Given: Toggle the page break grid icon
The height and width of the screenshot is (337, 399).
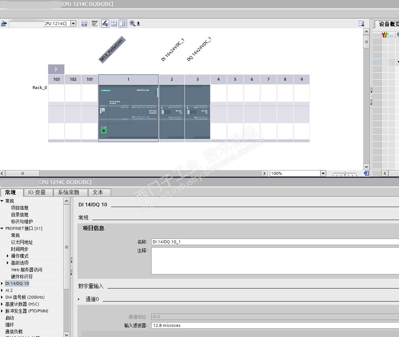Looking at the screenshot, I should [114, 24].
